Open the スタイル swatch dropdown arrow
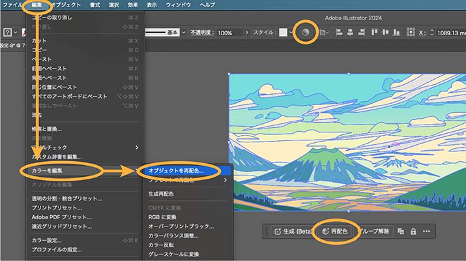 291,33
